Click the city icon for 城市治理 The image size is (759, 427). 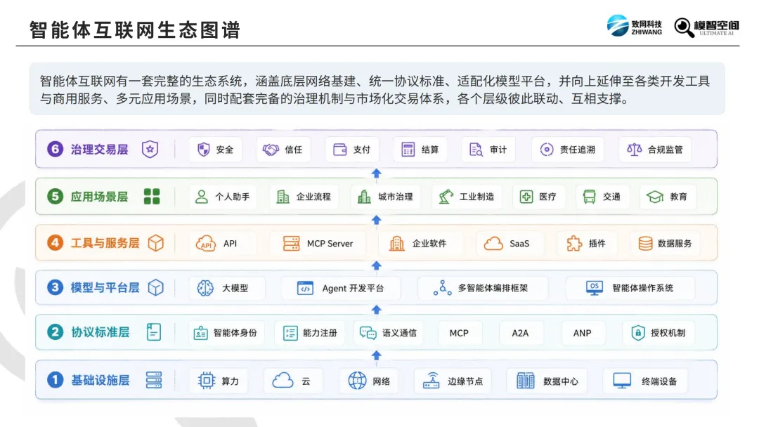(x=364, y=197)
